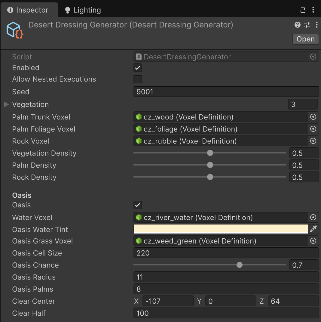Open the component help reference icon
Image resolution: width=321 pixels, height=322 pixels.
click(x=298, y=25)
